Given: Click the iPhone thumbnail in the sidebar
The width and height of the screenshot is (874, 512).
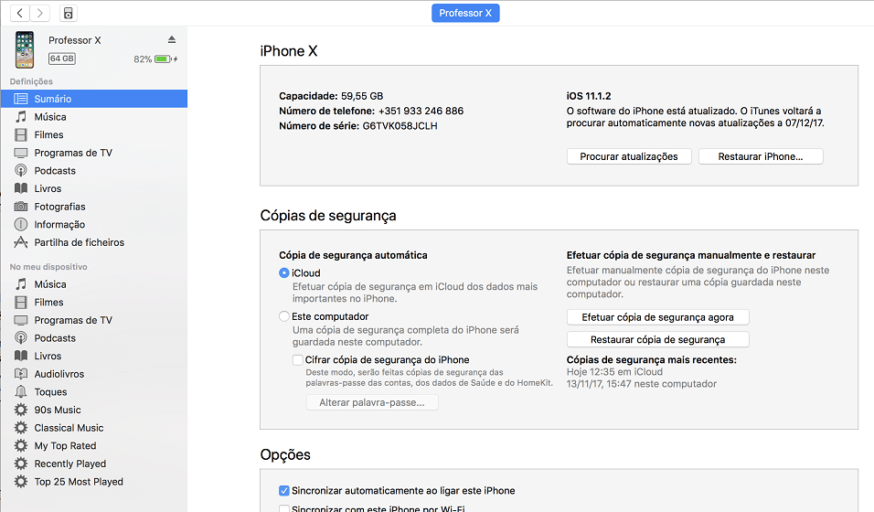Looking at the screenshot, I should click(x=25, y=49).
